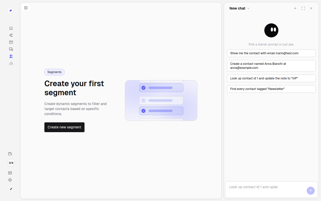Open settings via the gear icon
This screenshot has height=201, width=321.
coord(10,180)
